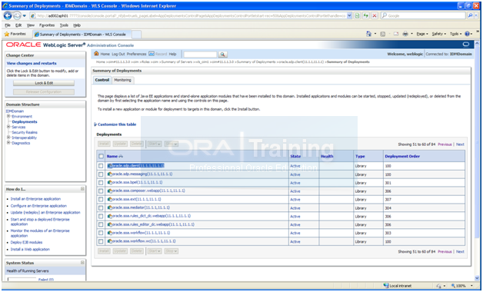Click the IE Home icon in command bar
Viewport: 483px width, 292px height.
pos(368,34)
